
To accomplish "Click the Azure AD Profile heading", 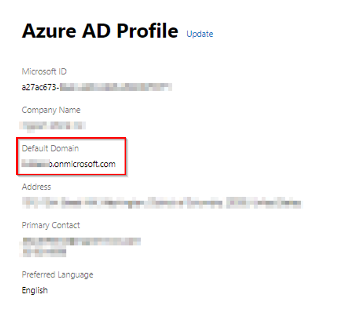I will pos(100,31).
